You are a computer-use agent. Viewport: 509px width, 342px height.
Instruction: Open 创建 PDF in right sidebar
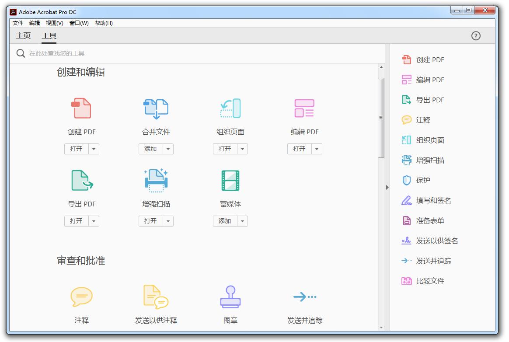click(423, 60)
